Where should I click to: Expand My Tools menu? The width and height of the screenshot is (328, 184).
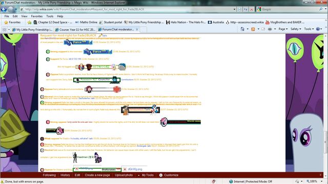tap(146, 175)
